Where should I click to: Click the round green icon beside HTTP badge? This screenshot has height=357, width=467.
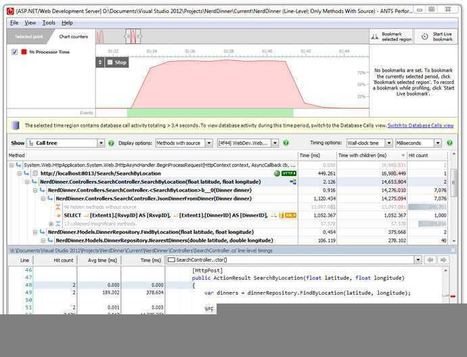tap(277, 173)
